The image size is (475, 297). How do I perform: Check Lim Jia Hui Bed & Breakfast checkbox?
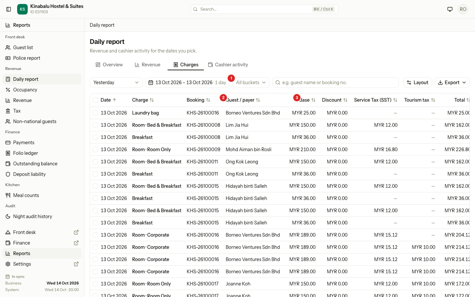(x=95, y=125)
